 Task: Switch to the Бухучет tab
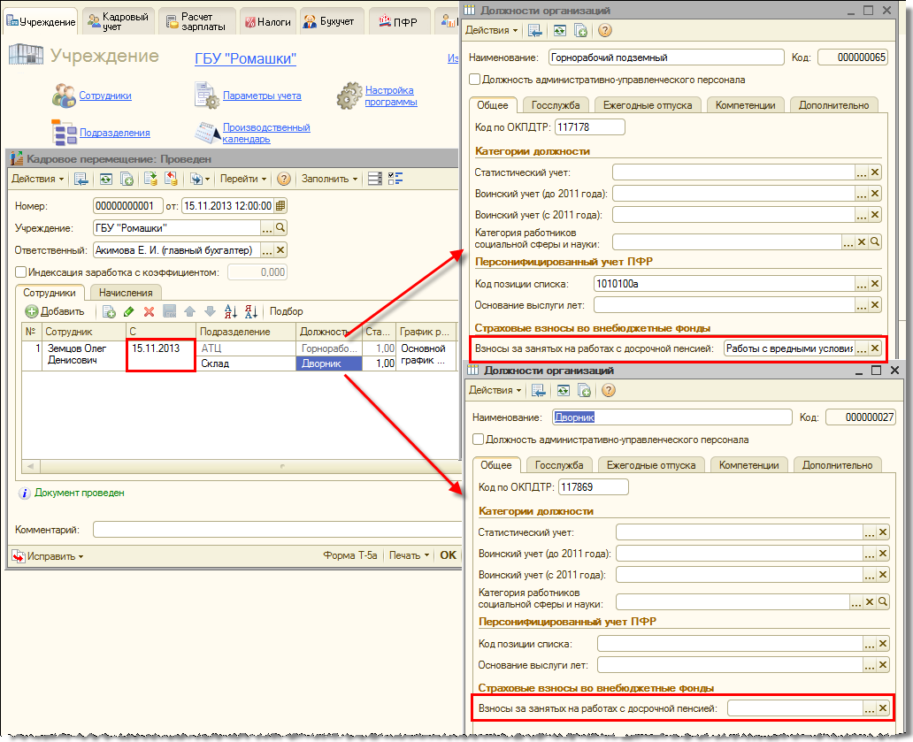pyautogui.click(x=330, y=21)
